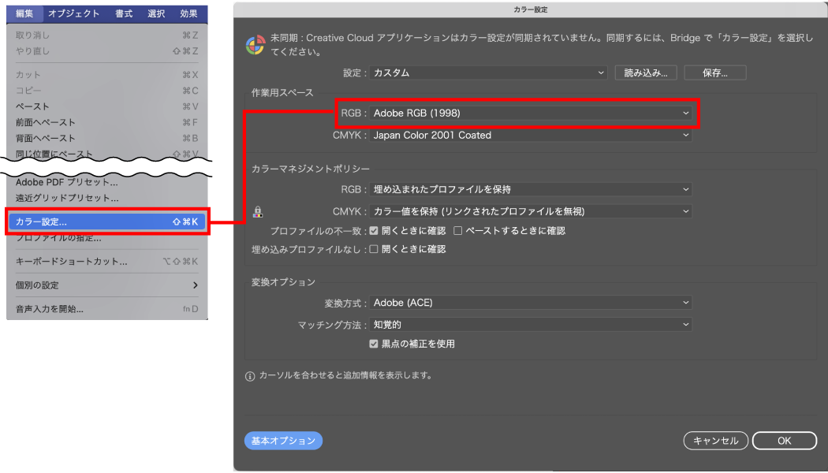This screenshot has height=473, width=828.
Task: Choose Adobe PDF プリセット... menu item
Action: [x=107, y=182]
